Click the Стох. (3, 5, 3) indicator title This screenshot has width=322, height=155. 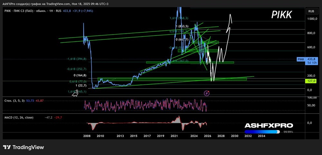[x=14, y=101]
